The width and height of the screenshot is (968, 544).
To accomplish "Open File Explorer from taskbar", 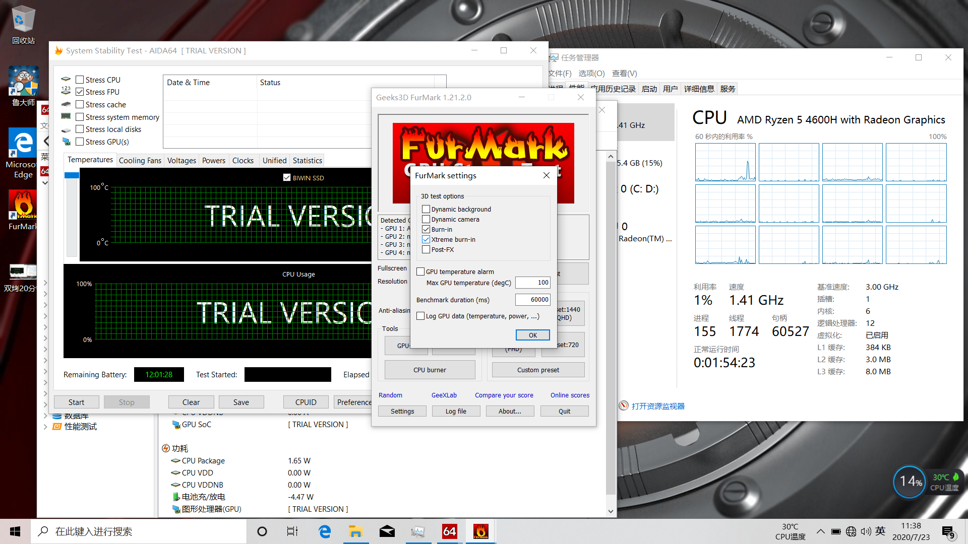I will click(x=356, y=531).
